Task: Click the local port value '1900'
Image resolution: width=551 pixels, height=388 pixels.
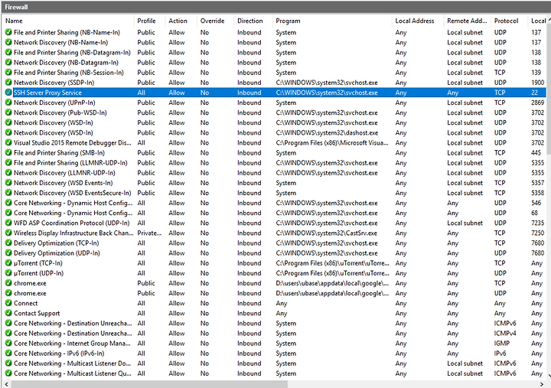Action: click(x=538, y=83)
